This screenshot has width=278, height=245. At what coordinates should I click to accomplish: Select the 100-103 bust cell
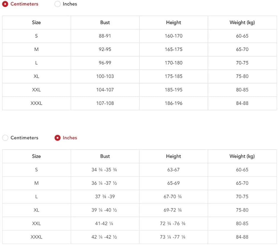(x=105, y=76)
